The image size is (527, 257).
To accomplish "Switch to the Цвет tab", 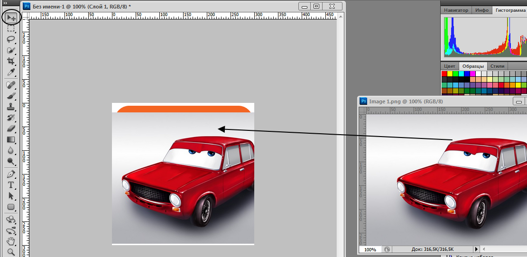I will [449, 66].
